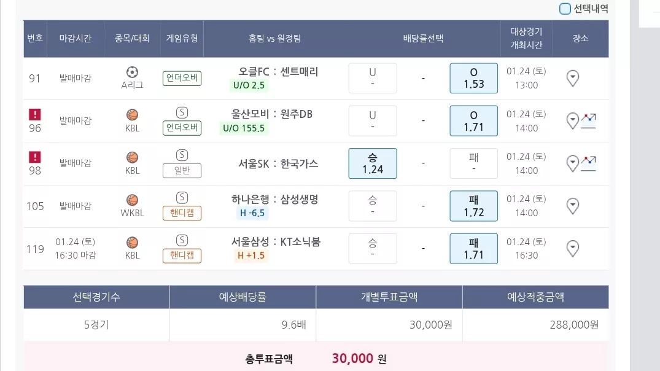Select 패 1.72 for 하나은행 match
660x371 pixels.
[x=473, y=206]
